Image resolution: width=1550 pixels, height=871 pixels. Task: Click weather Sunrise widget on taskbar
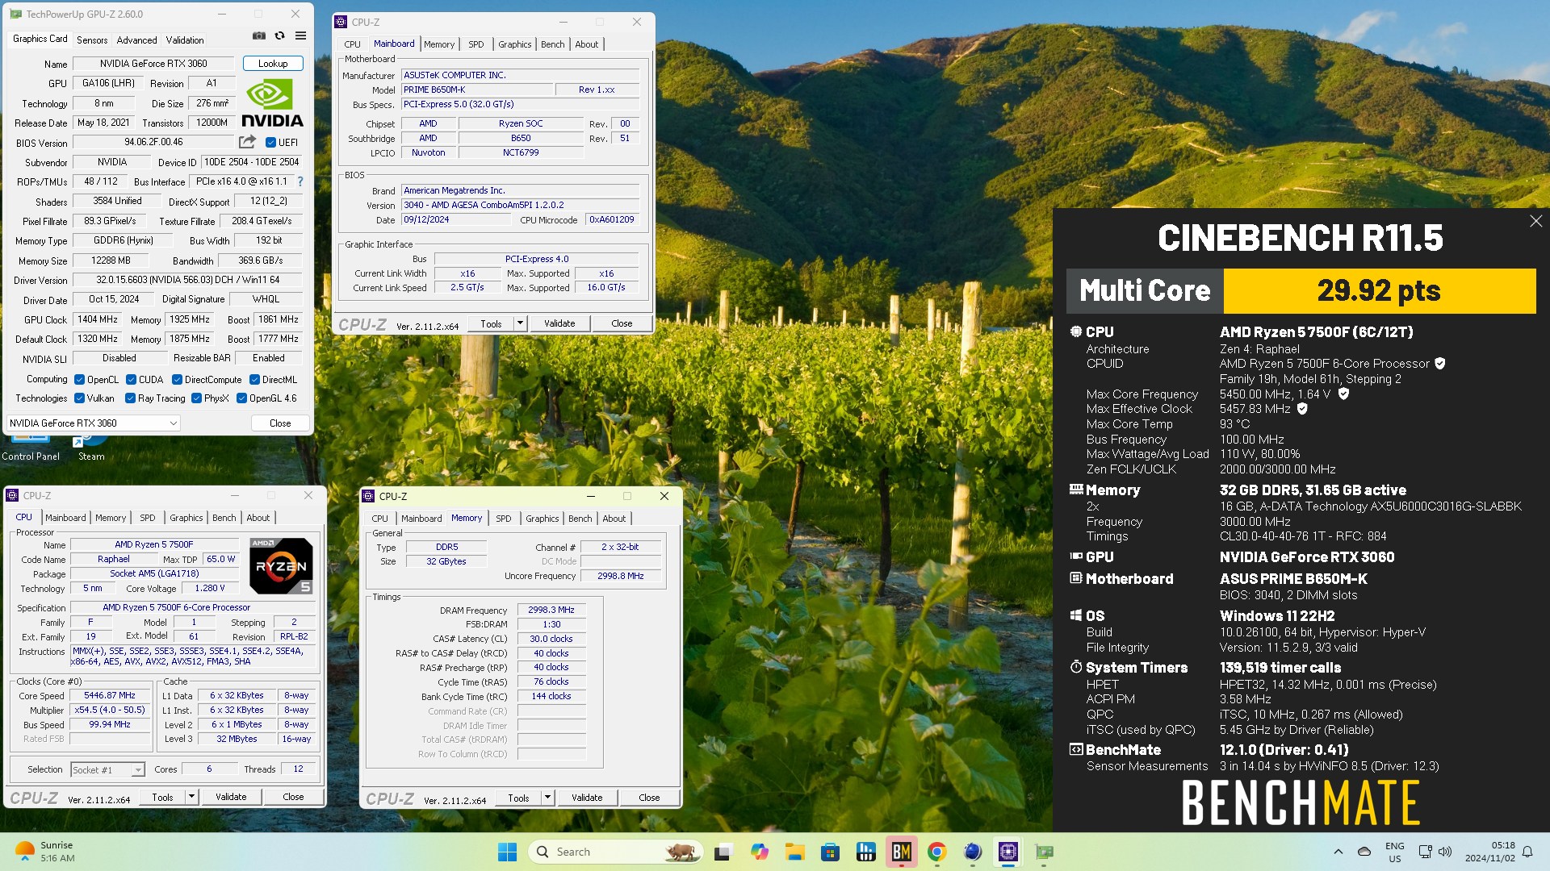pos(45,852)
